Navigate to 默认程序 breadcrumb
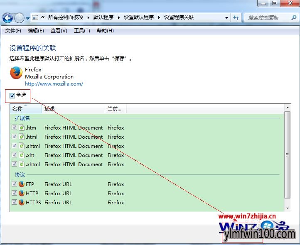The width and height of the screenshot is (300, 245). coord(103,17)
